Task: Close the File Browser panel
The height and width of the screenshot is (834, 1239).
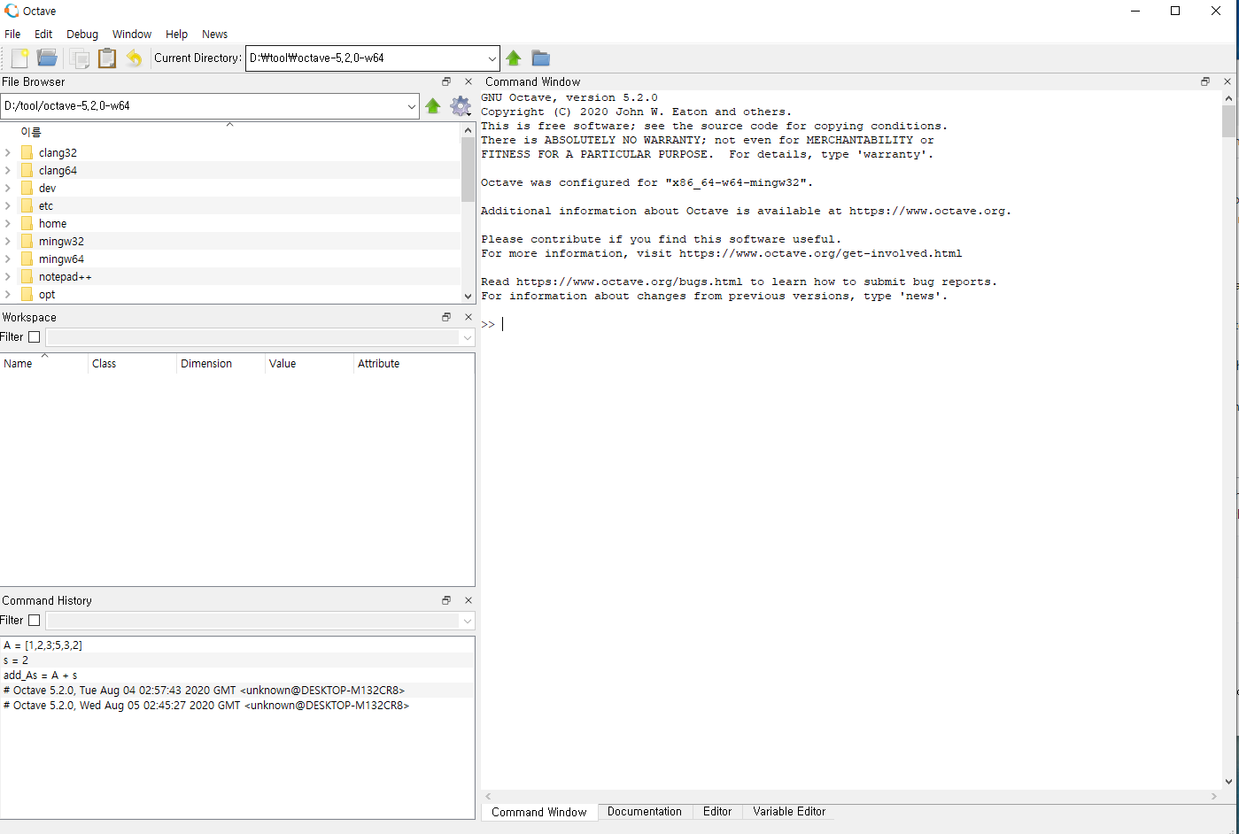Action: click(468, 81)
